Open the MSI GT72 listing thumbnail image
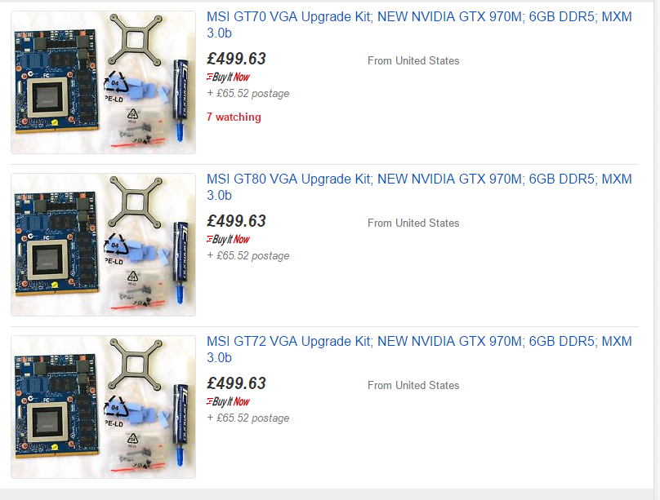 pos(103,407)
